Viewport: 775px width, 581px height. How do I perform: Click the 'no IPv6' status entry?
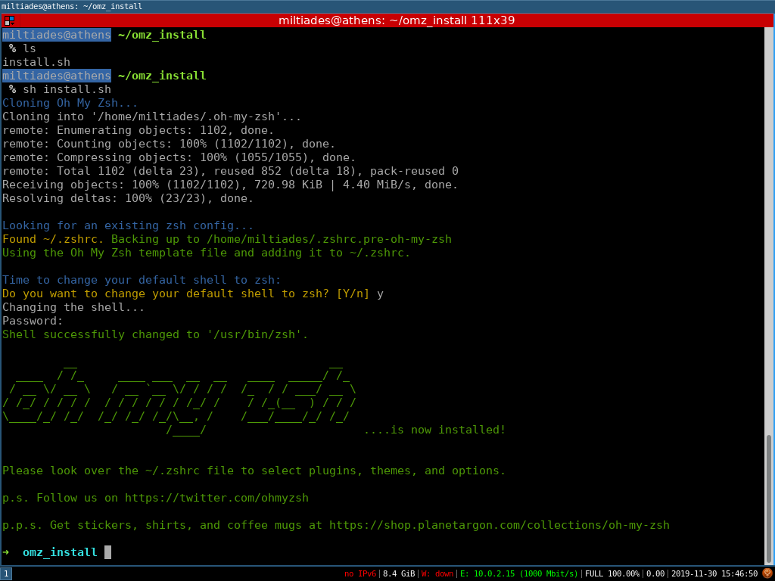pos(359,574)
